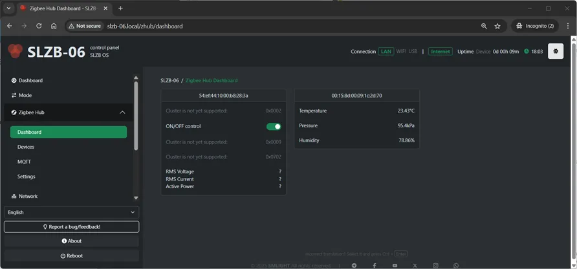Select Devices in the Zigbee Hub menu
The width and height of the screenshot is (577, 269).
26,147
